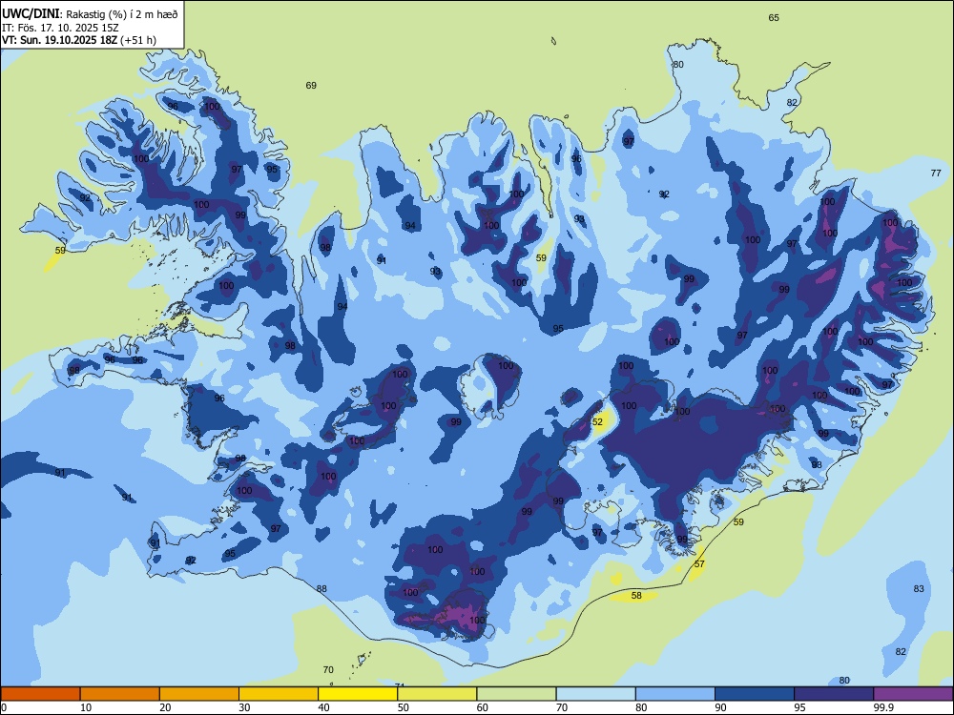
Task: Click the legend scale label '40'
Action: click(324, 707)
